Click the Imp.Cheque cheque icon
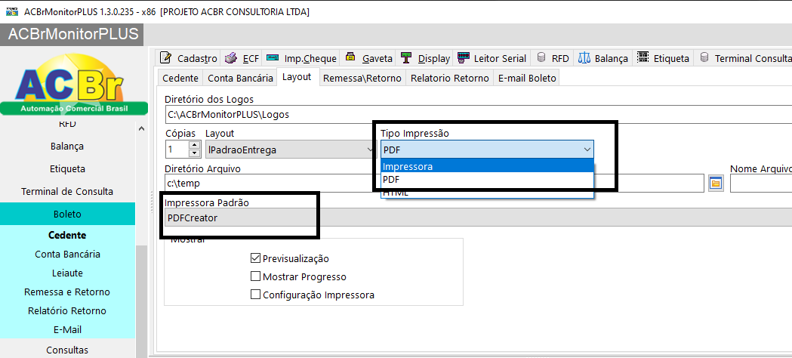Image resolution: width=792 pixels, height=358 pixels. click(x=273, y=57)
